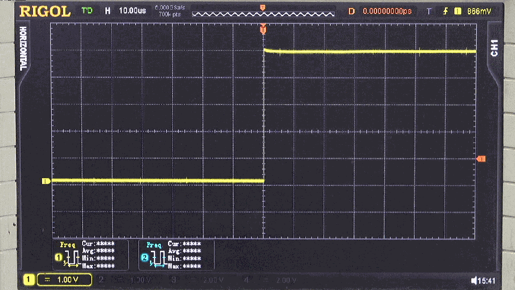Click the channel 1 trigger source badge

point(458,11)
